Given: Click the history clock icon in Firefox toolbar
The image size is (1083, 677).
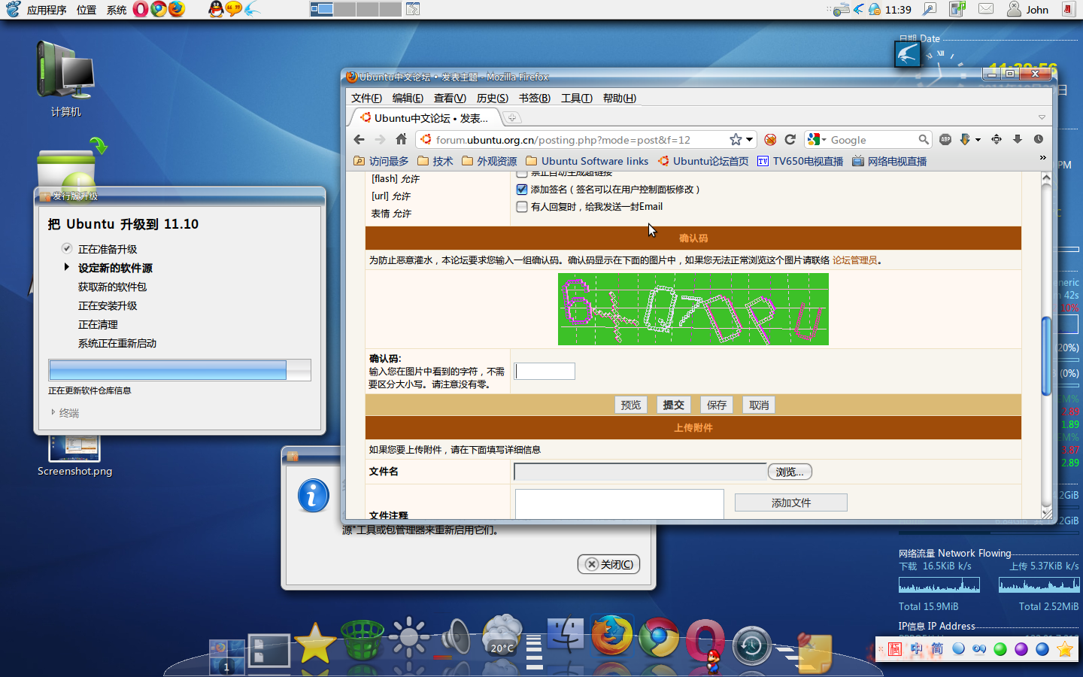Looking at the screenshot, I should click(1038, 139).
